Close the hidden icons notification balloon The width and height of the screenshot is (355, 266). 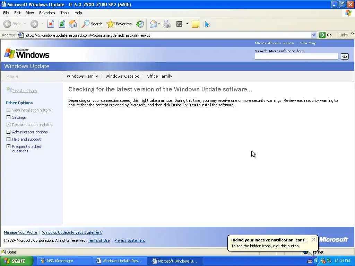[313, 239]
